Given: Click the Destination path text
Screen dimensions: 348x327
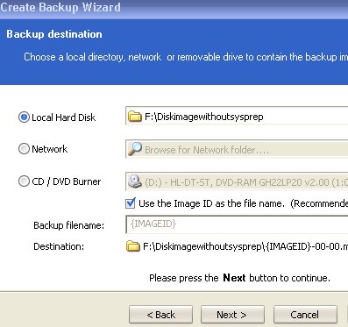Looking at the screenshot, I should click(245, 246).
